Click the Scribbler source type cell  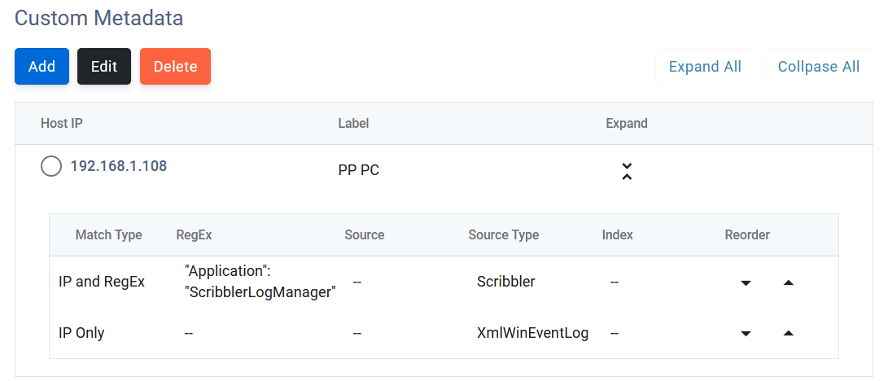(505, 282)
